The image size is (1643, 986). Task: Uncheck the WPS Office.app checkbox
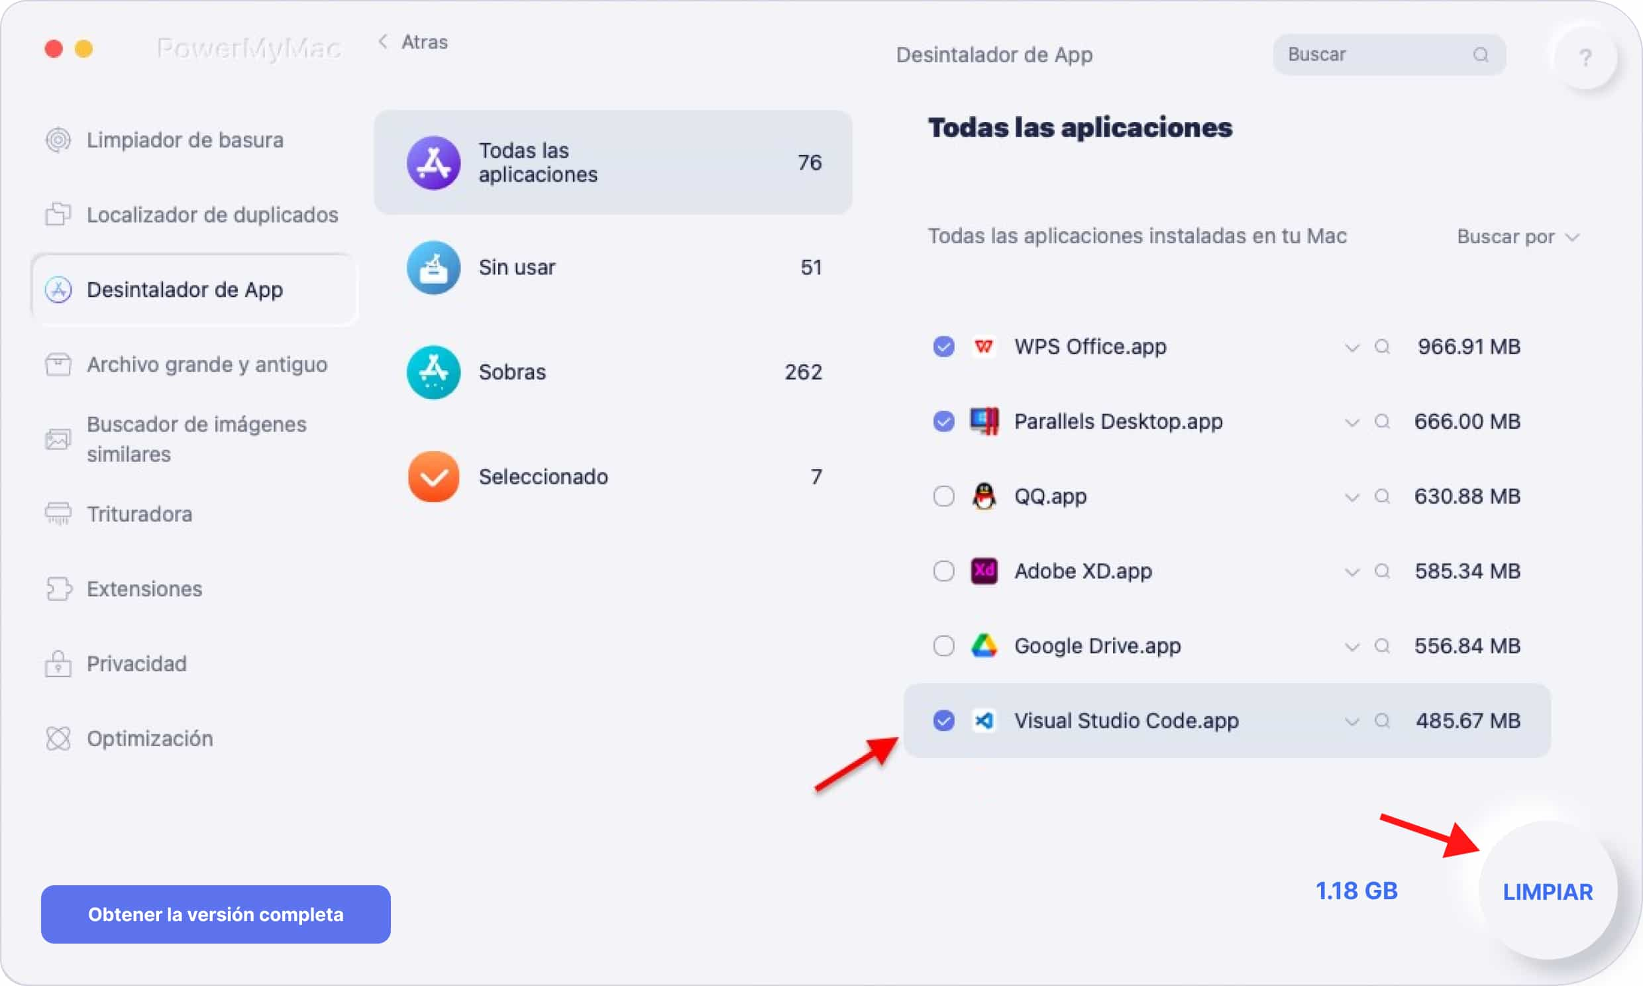pos(943,346)
